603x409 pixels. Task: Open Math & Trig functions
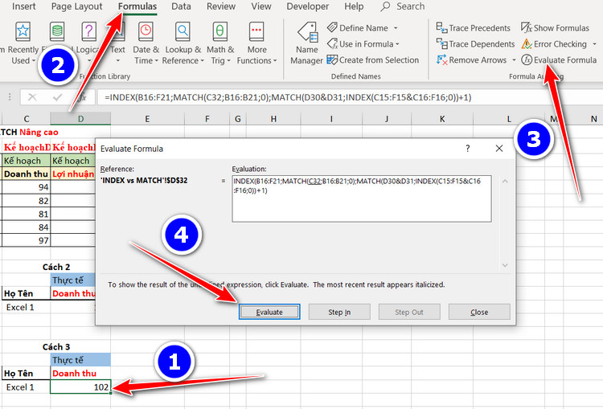pos(220,43)
